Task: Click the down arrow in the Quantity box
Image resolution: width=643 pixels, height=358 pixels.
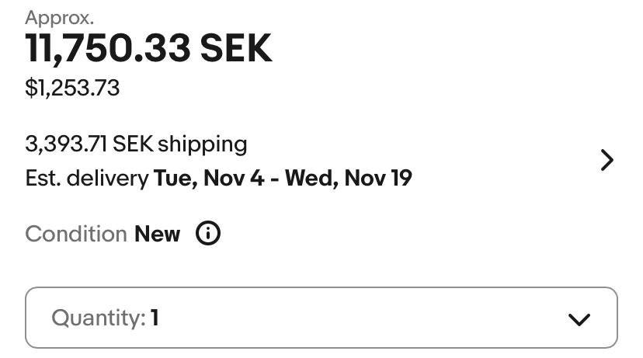Action: [x=579, y=318]
